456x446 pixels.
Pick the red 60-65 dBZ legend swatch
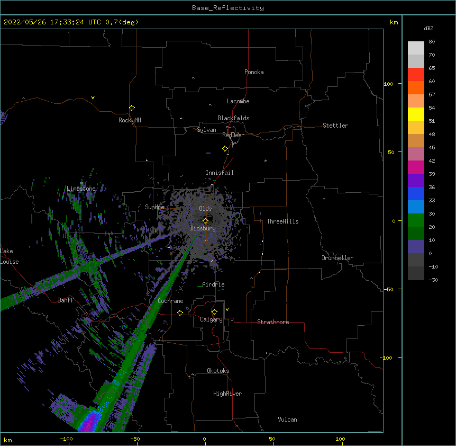coord(416,75)
